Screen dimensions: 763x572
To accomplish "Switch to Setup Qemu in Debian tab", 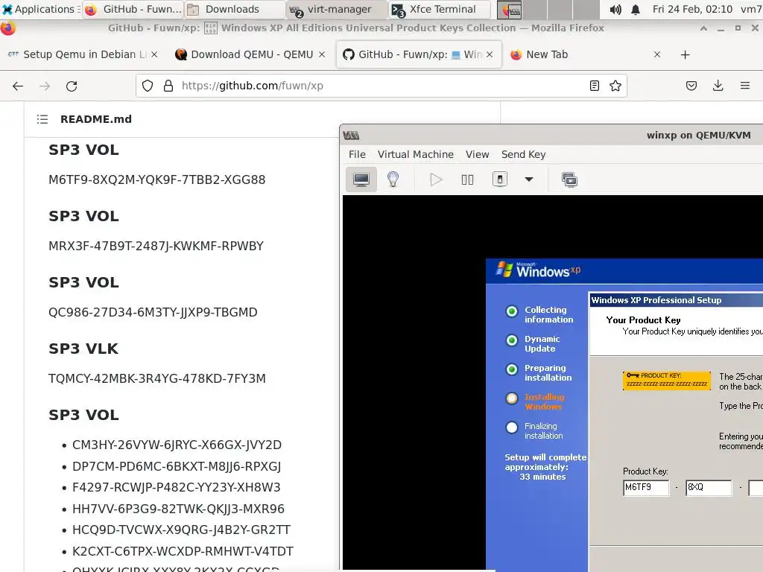I will [x=83, y=54].
